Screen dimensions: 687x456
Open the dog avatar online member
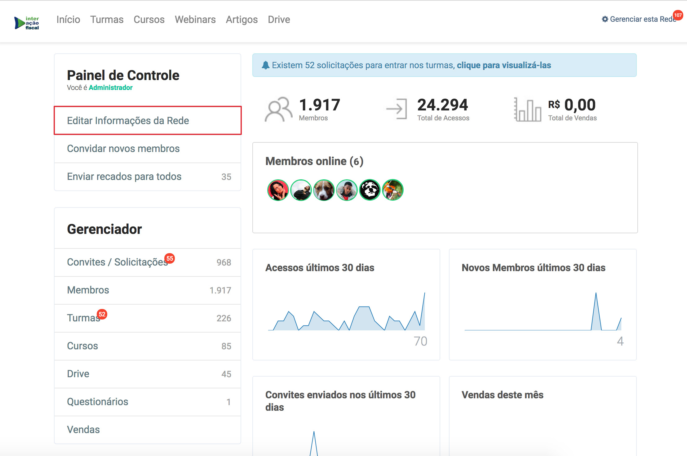tap(324, 190)
